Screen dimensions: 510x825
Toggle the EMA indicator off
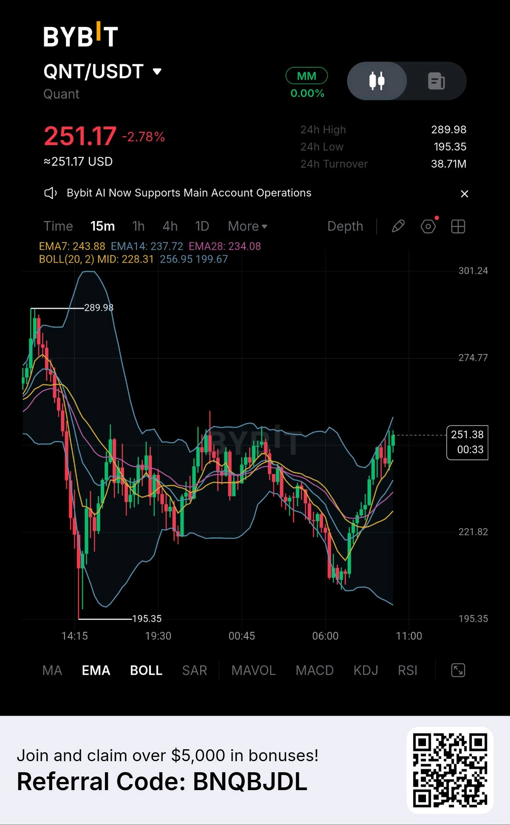96,671
